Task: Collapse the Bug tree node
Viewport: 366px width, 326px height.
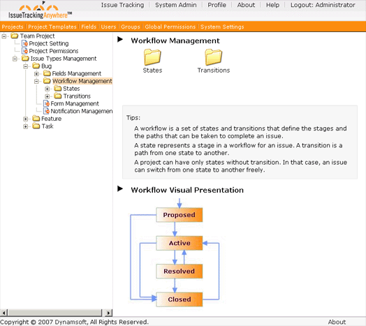Action: pyautogui.click(x=25, y=66)
